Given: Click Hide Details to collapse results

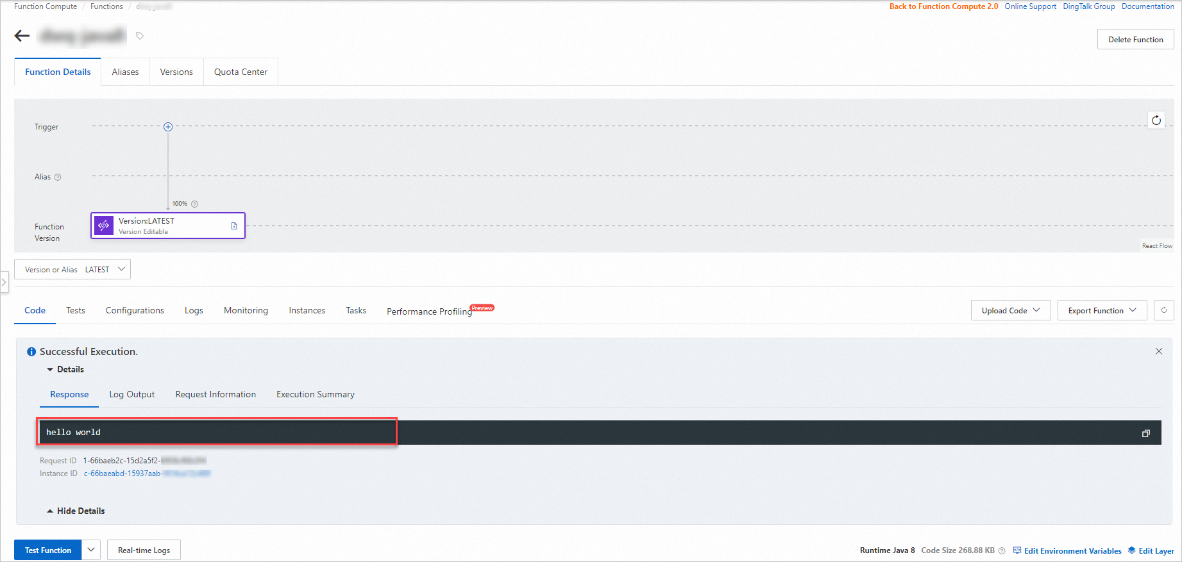Looking at the screenshot, I should click(76, 511).
